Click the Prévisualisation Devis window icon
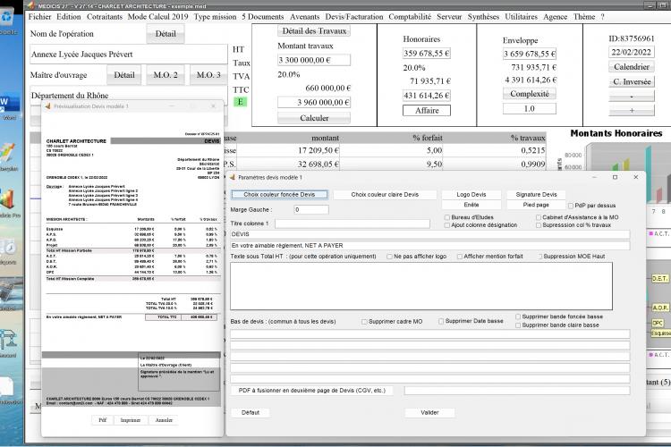 [x=48, y=106]
